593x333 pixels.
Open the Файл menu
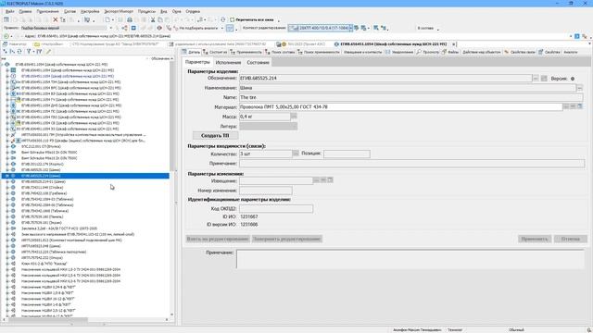pos(10,12)
